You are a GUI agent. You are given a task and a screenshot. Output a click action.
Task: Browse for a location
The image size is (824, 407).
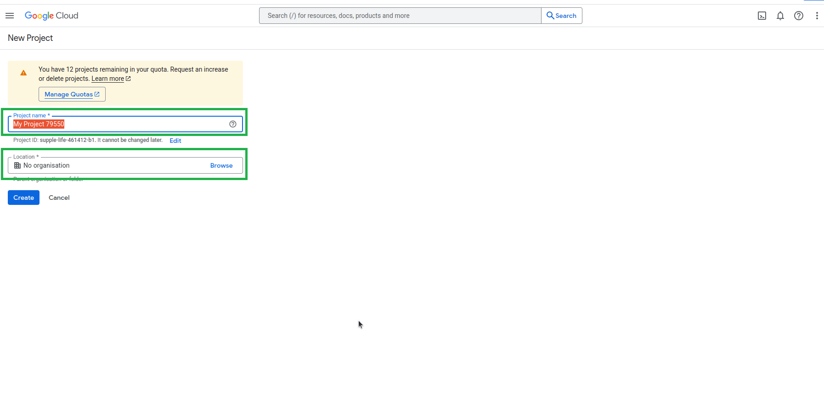point(221,165)
